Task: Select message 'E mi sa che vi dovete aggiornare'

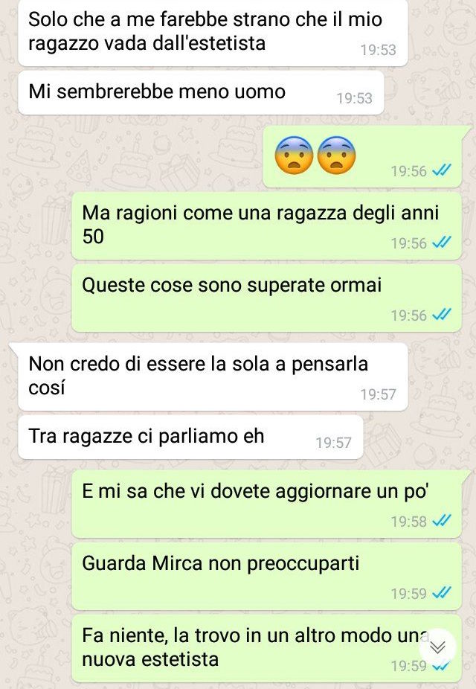Action: [x=266, y=504]
